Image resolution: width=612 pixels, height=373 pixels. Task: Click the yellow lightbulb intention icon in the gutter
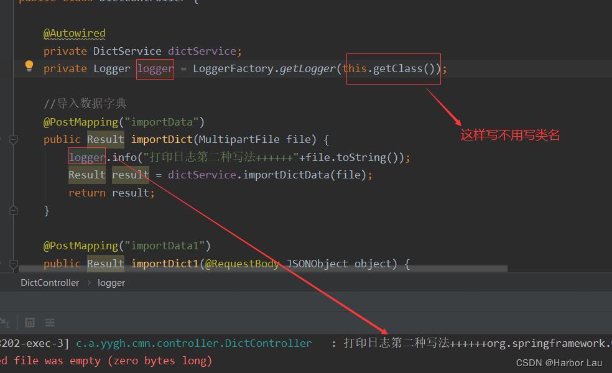[x=28, y=68]
